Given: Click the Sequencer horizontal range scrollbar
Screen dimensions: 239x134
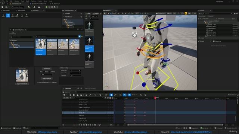Looking at the screenshot, I should tap(175, 125).
